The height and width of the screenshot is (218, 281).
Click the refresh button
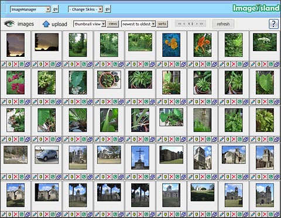pyautogui.click(x=223, y=24)
